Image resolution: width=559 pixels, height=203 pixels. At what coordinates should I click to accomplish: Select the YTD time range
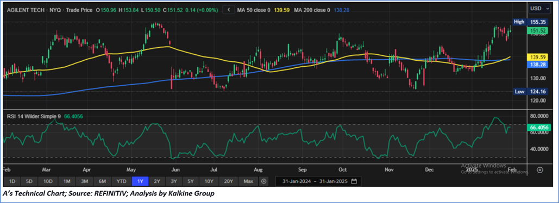pos(121,181)
